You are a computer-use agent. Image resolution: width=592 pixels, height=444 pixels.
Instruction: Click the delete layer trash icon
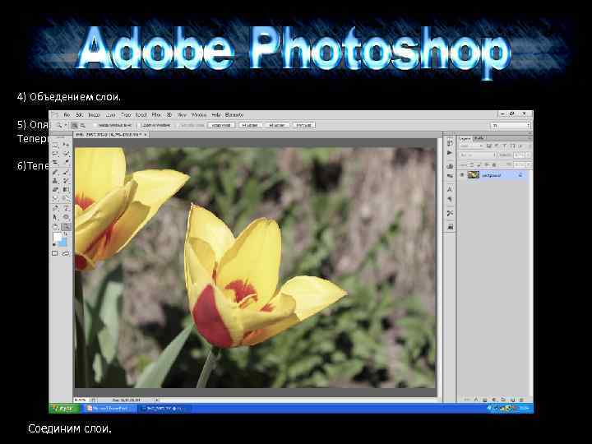[523, 399]
